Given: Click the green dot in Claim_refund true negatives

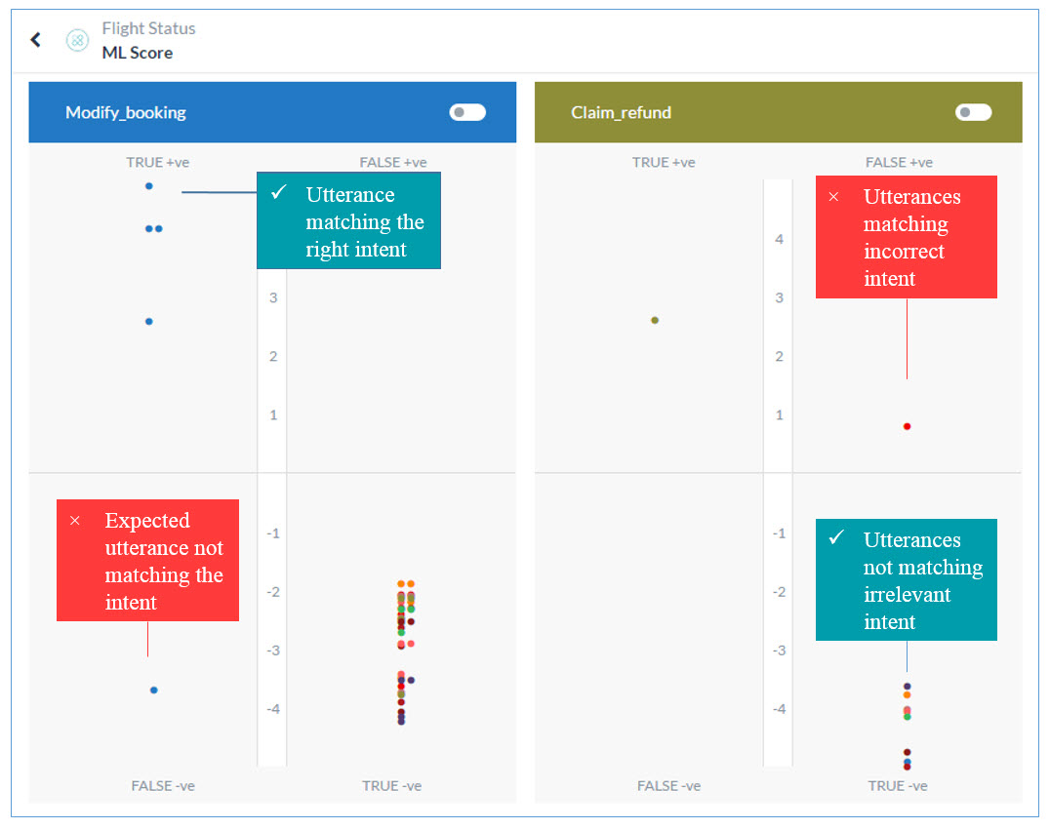Looking at the screenshot, I should [x=907, y=717].
